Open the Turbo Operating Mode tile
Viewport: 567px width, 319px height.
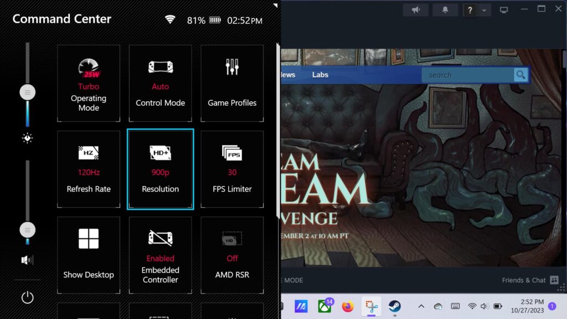pos(89,83)
